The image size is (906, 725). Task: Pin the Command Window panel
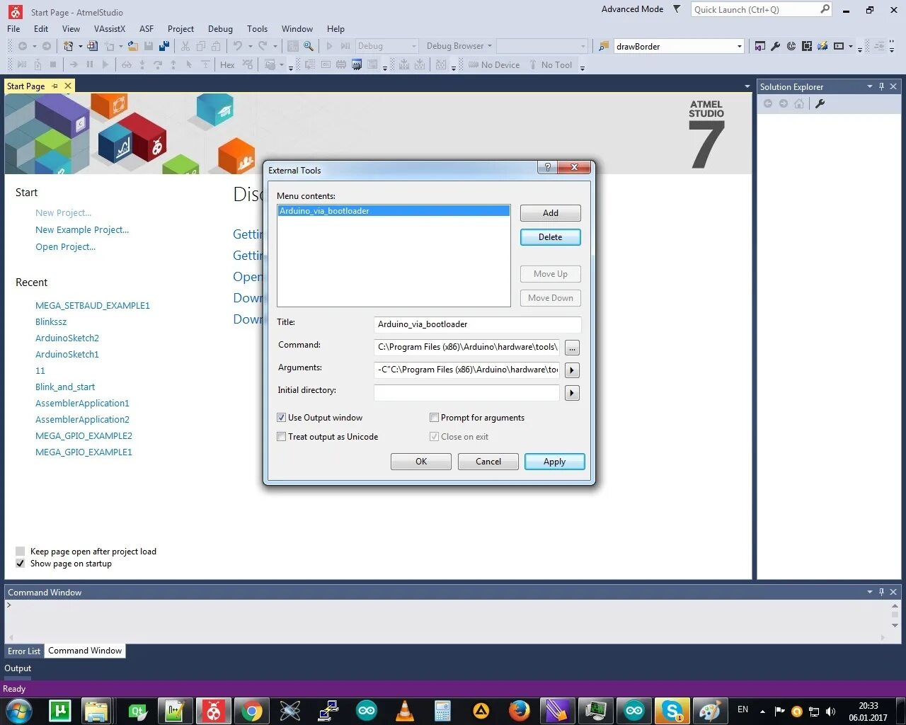[881, 592]
